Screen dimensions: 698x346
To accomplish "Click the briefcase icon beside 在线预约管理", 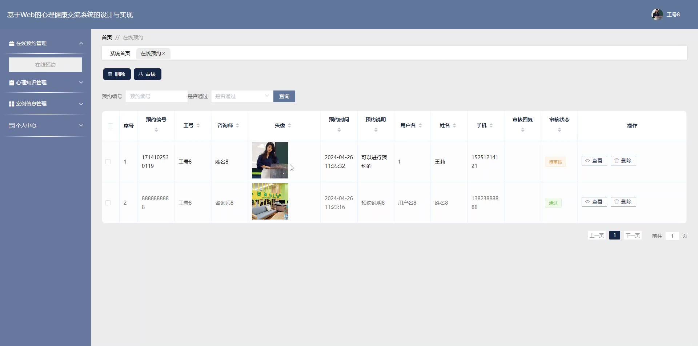I will (x=12, y=43).
